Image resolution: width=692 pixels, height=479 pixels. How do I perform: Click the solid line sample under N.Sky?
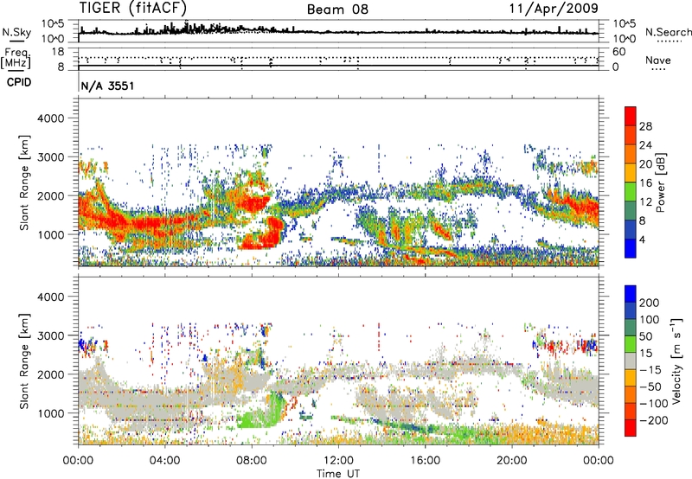(16, 41)
